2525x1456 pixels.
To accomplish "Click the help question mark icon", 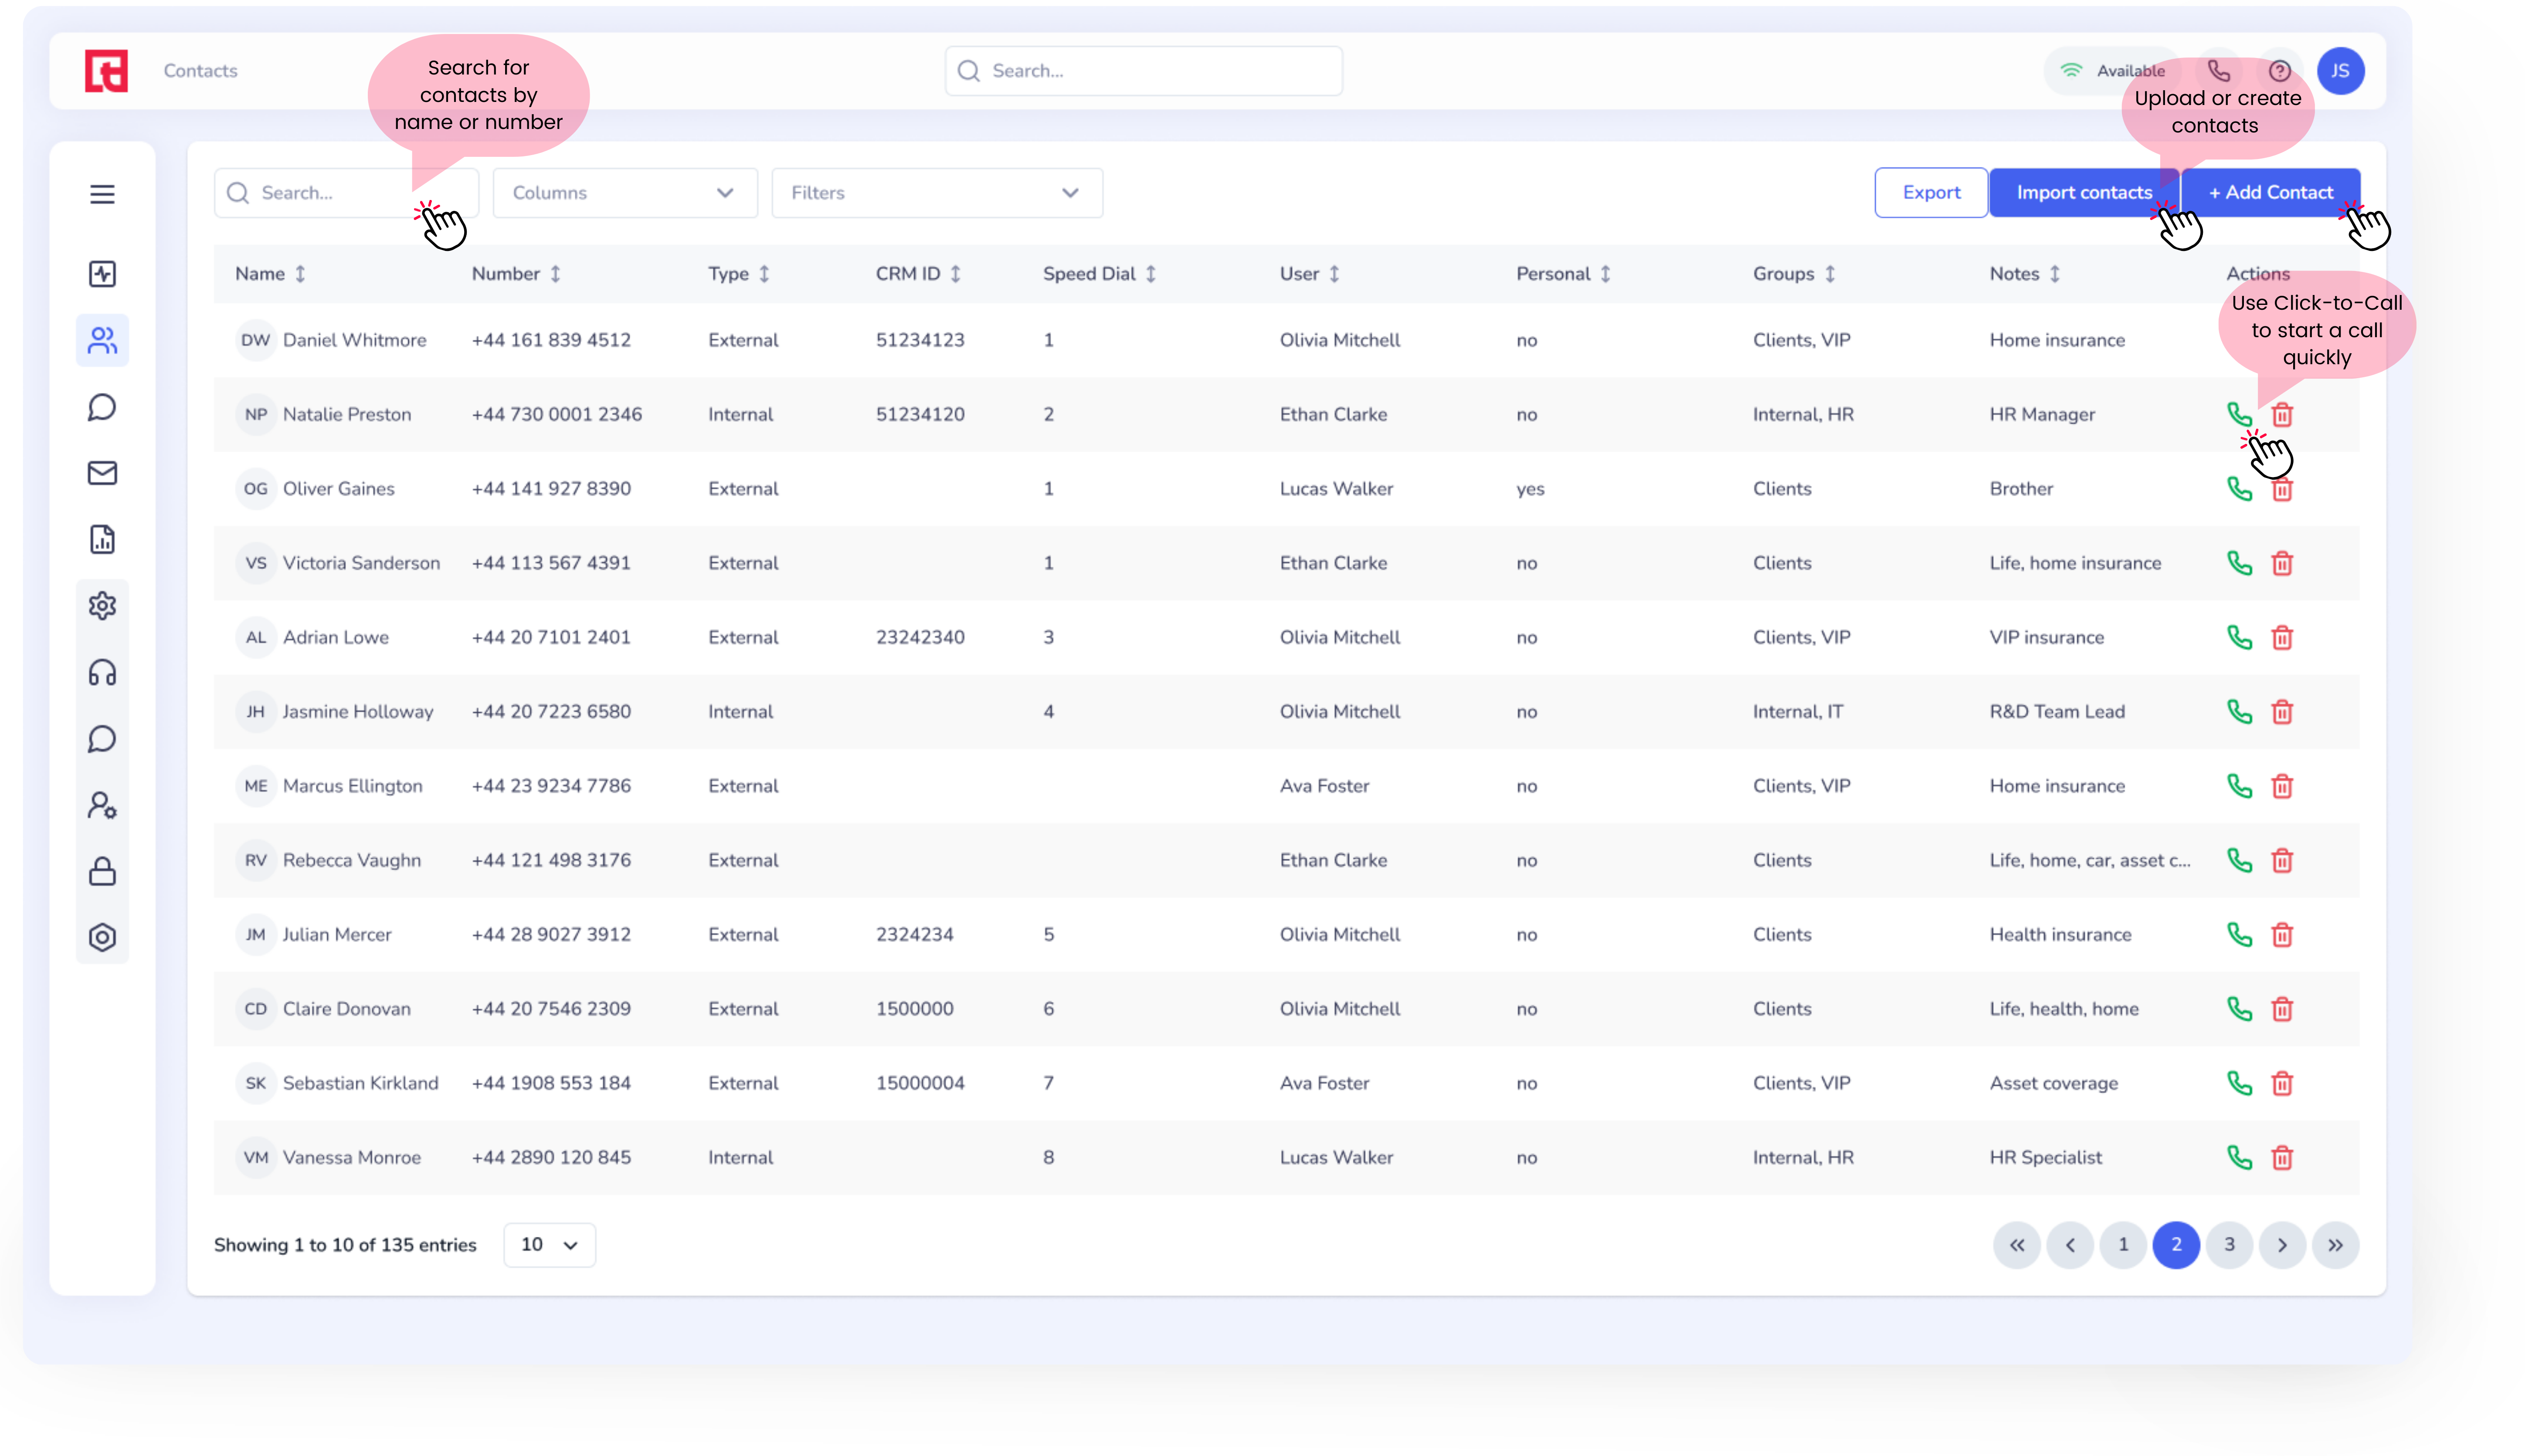I will (x=2279, y=71).
